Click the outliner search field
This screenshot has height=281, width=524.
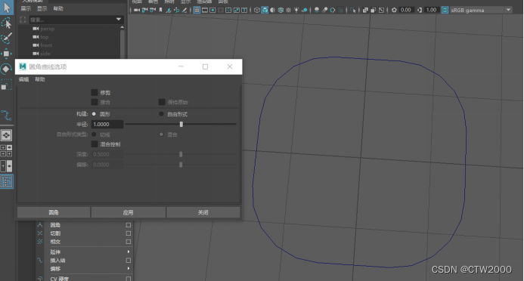[x=76, y=20]
